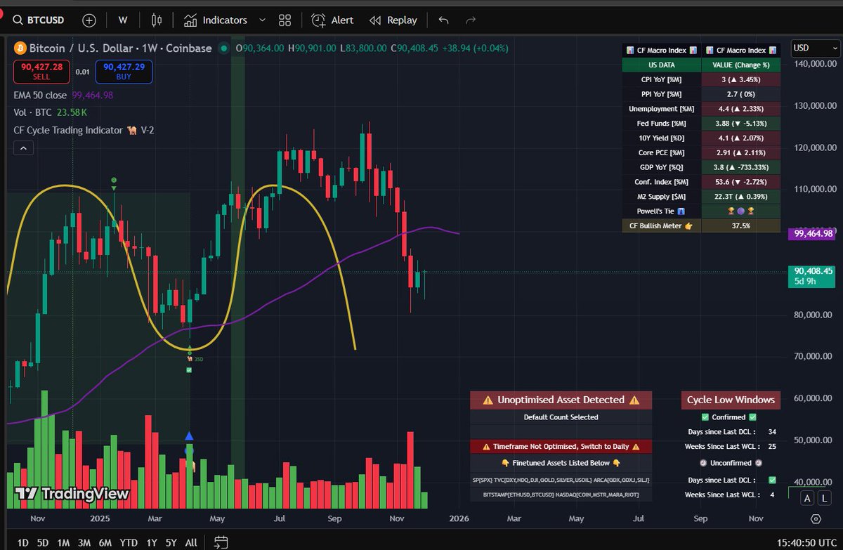Click the GDP YoY value 3.8 cell
The width and height of the screenshot is (843, 550).
[741, 168]
